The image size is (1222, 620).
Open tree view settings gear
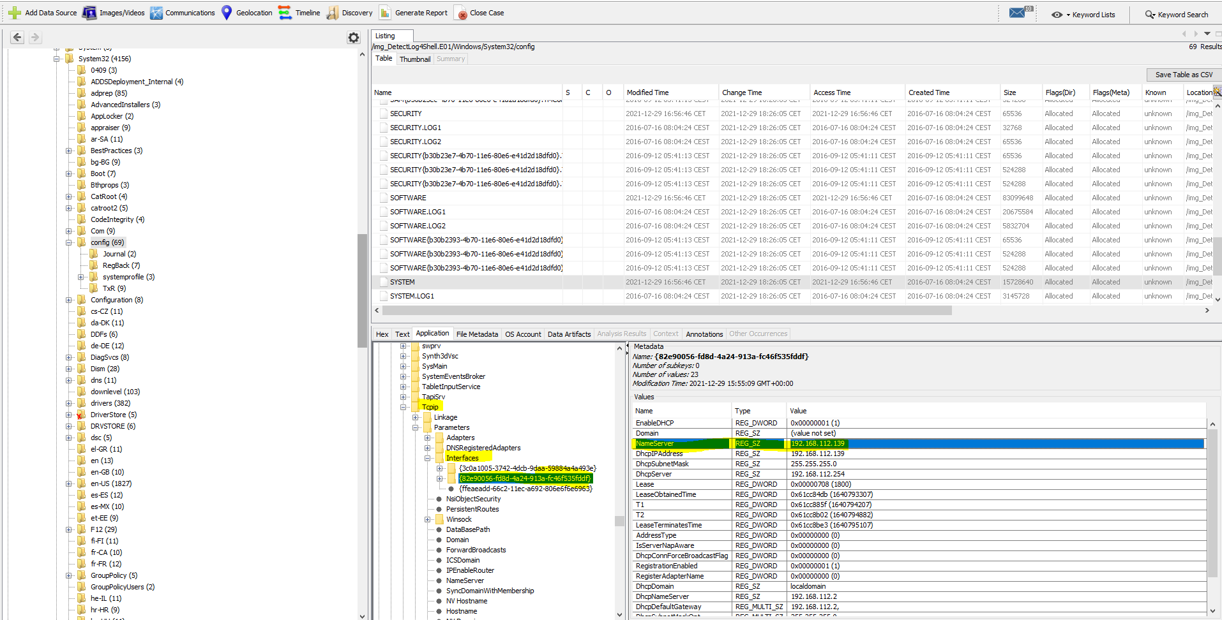(x=353, y=38)
